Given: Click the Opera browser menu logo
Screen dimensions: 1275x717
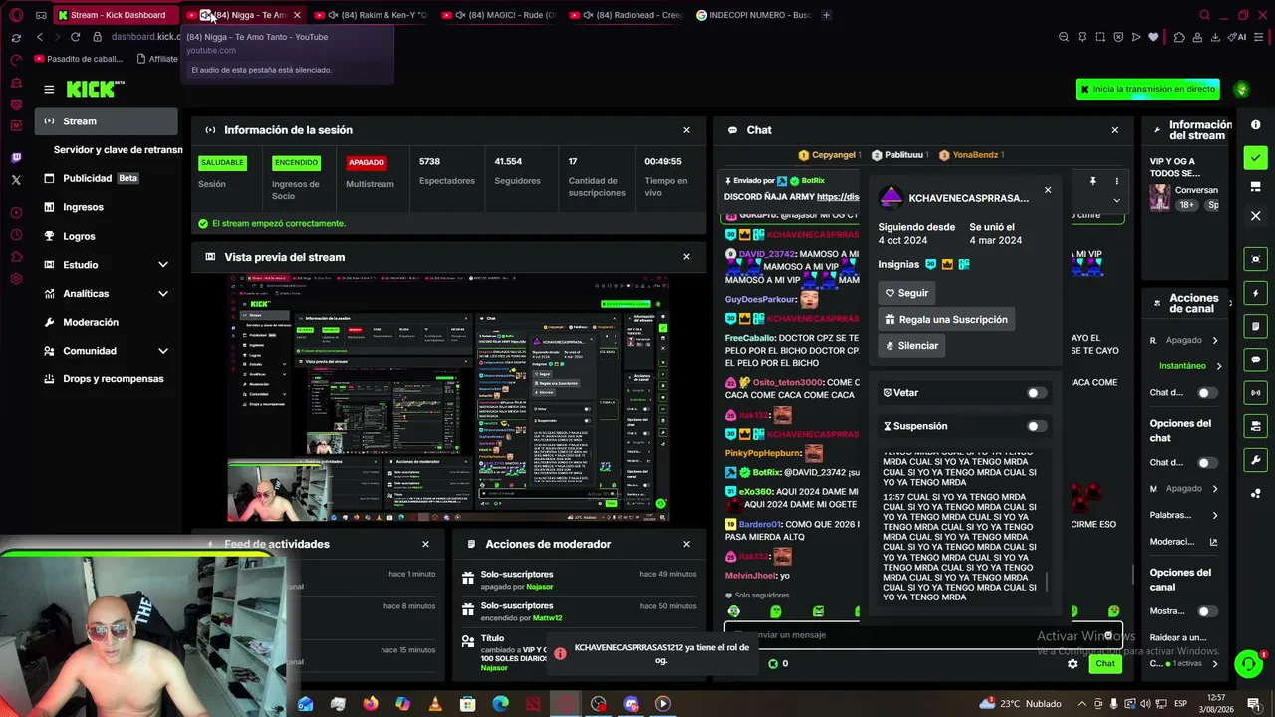Looking at the screenshot, I should 16,15.
